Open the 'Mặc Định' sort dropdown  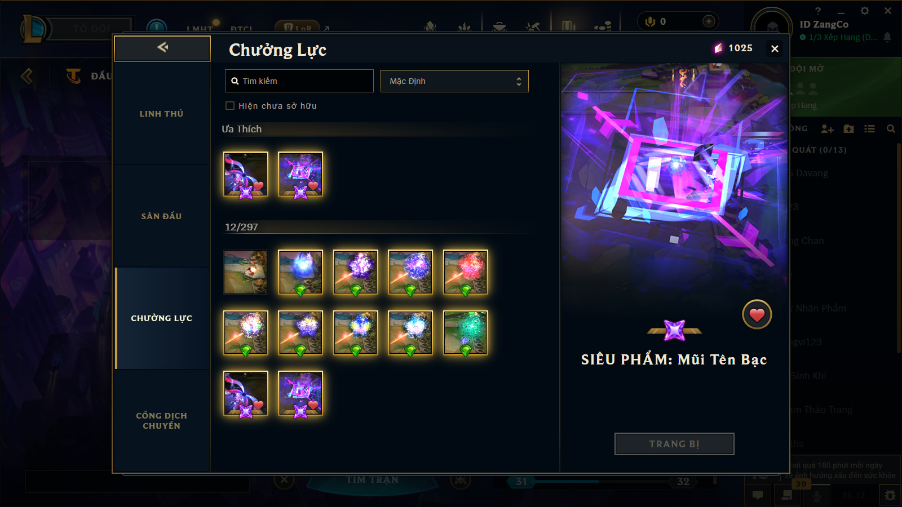pos(454,81)
